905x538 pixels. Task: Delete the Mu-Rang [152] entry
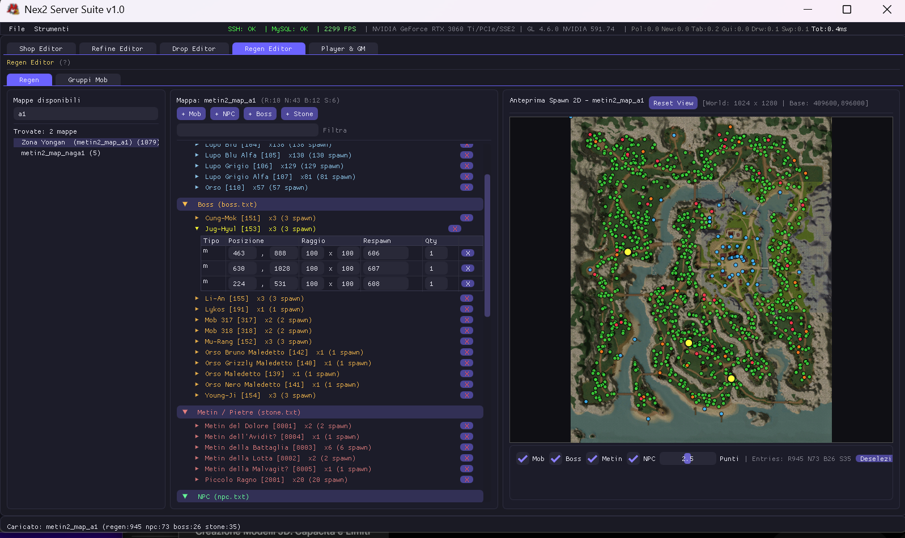466,341
